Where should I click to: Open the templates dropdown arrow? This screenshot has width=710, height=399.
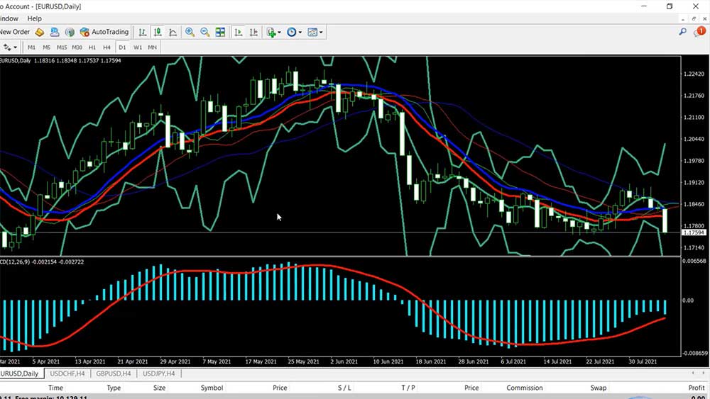321,33
